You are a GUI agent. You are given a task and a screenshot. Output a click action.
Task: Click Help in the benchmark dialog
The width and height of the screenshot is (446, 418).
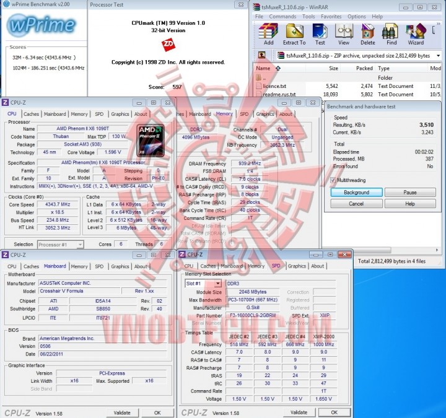coord(410,204)
